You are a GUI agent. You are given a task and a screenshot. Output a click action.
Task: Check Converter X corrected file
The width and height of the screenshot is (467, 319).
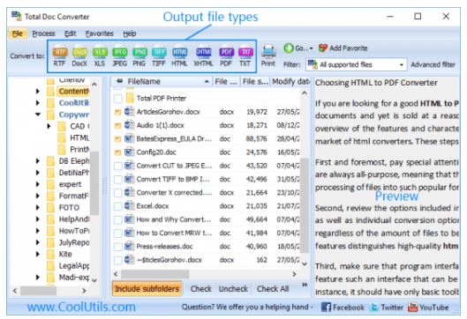(118, 193)
